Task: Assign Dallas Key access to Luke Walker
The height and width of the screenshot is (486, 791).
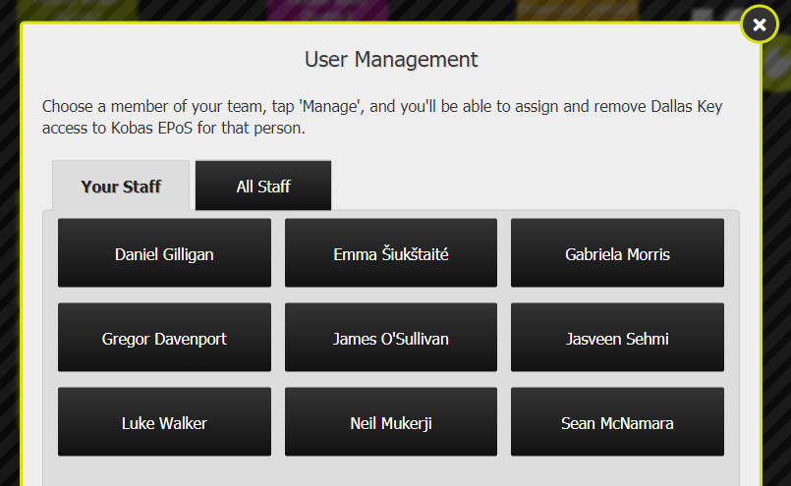Action: pos(164,422)
